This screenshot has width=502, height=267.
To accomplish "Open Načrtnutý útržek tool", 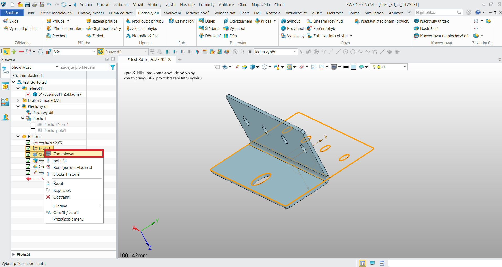I will coord(431,21).
